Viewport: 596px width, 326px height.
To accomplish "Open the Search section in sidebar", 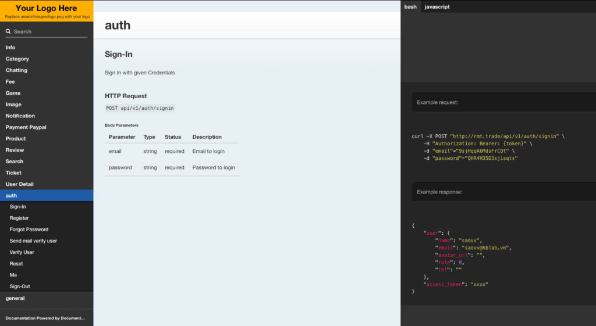I will coord(47,162).
